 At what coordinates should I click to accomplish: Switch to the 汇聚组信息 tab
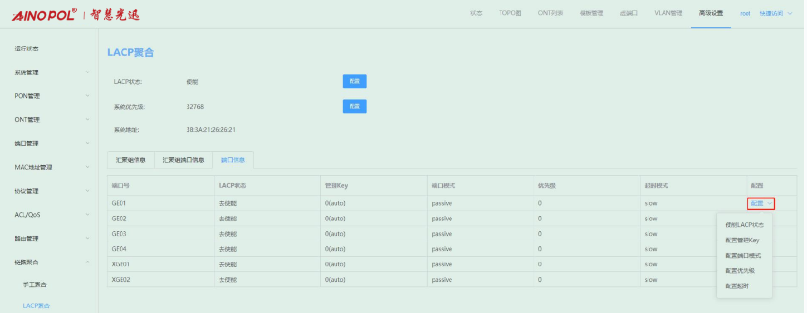click(x=130, y=160)
